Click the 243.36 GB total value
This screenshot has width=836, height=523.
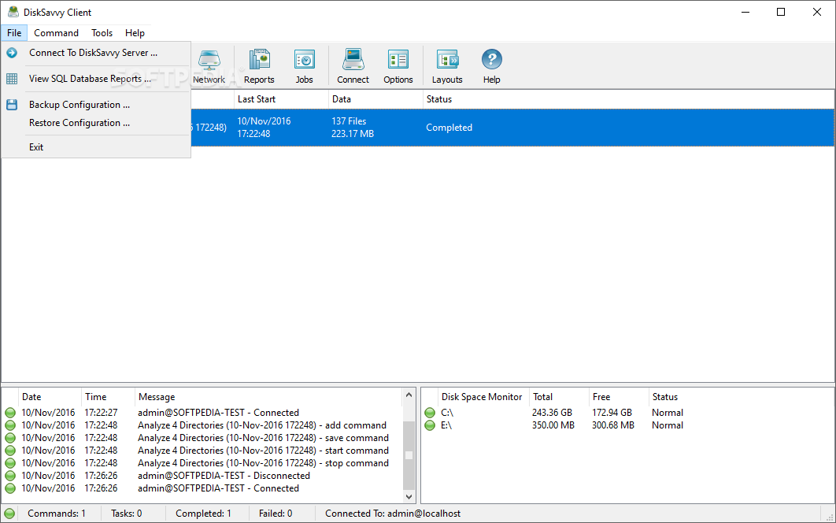pyautogui.click(x=552, y=413)
